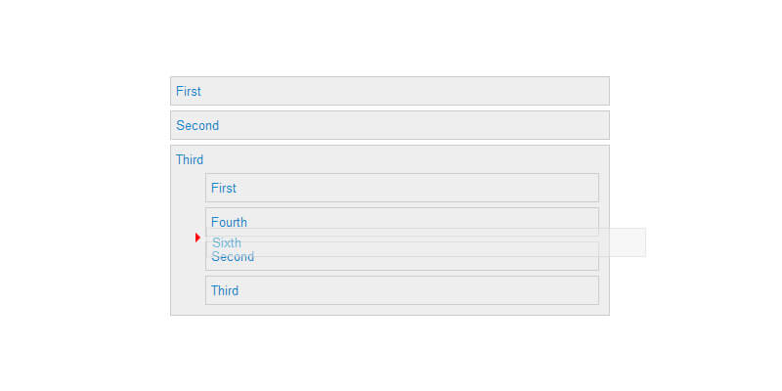This screenshot has height=391, width=782.
Task: Click the nested Third item at bottom
Action: [x=401, y=290]
